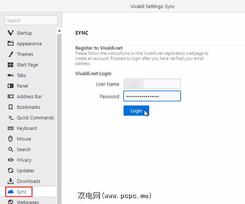Click the Themes paintbrush icon
Image resolution: width=245 pixels, height=204 pixels.
click(11, 54)
